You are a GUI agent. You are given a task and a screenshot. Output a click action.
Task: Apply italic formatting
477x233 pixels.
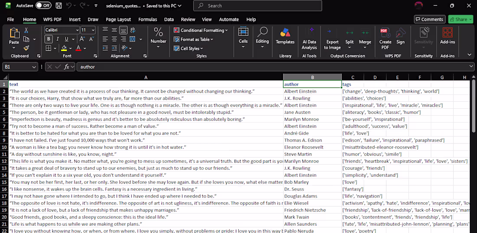point(58,39)
